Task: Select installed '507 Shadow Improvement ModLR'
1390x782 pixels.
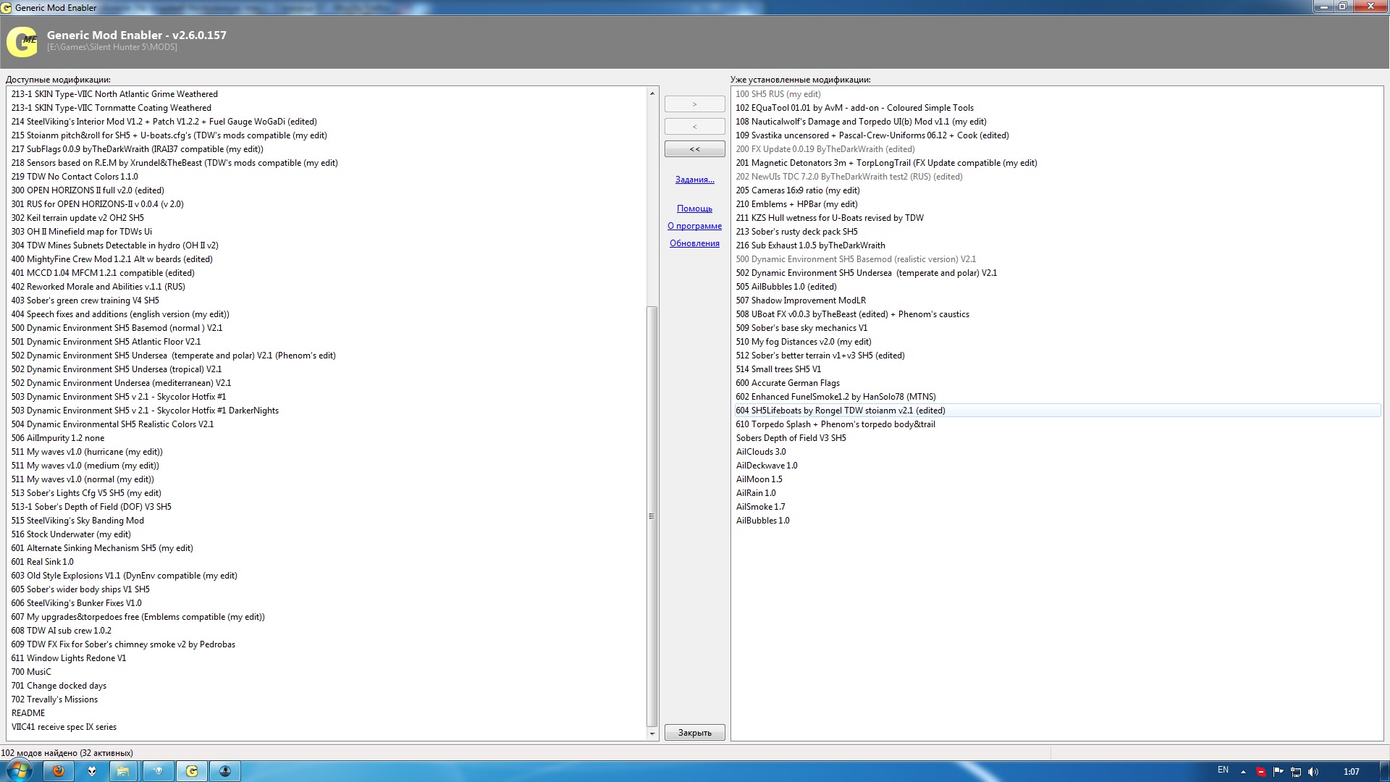Action: click(x=801, y=300)
